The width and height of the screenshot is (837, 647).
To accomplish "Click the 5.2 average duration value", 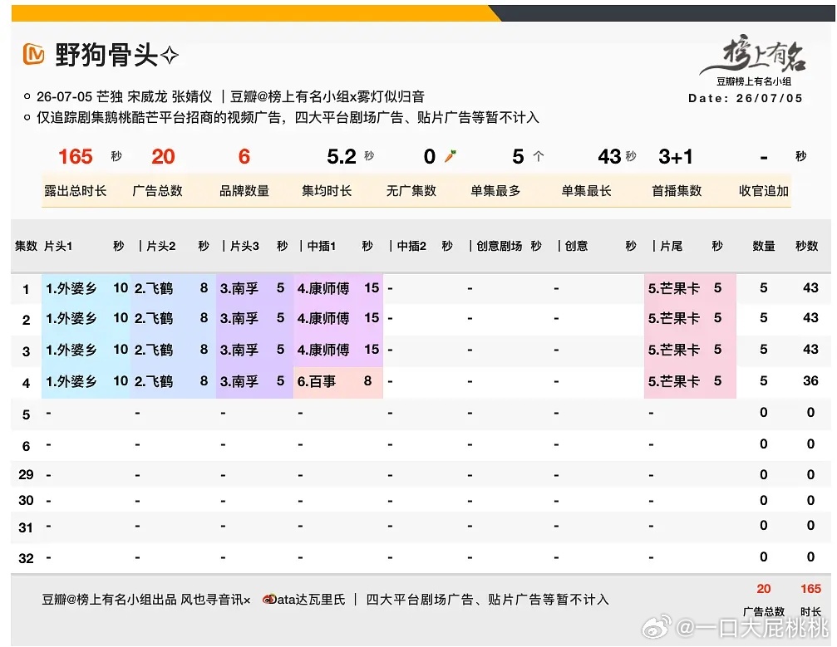I will click(x=341, y=156).
